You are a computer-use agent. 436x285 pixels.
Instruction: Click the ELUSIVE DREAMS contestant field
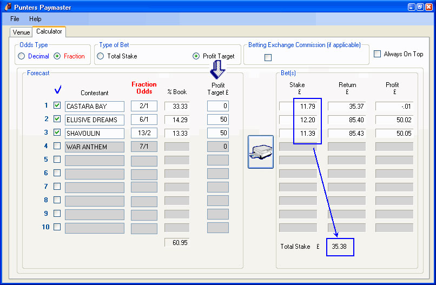coord(95,120)
